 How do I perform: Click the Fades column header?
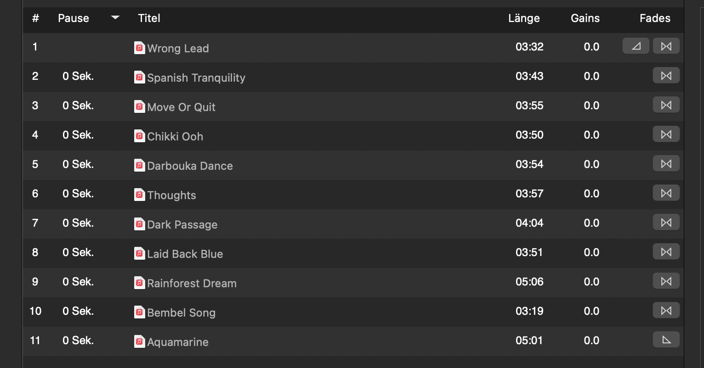coord(655,18)
